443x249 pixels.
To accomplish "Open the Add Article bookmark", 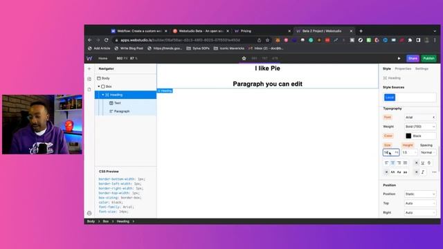I will (x=98, y=48).
